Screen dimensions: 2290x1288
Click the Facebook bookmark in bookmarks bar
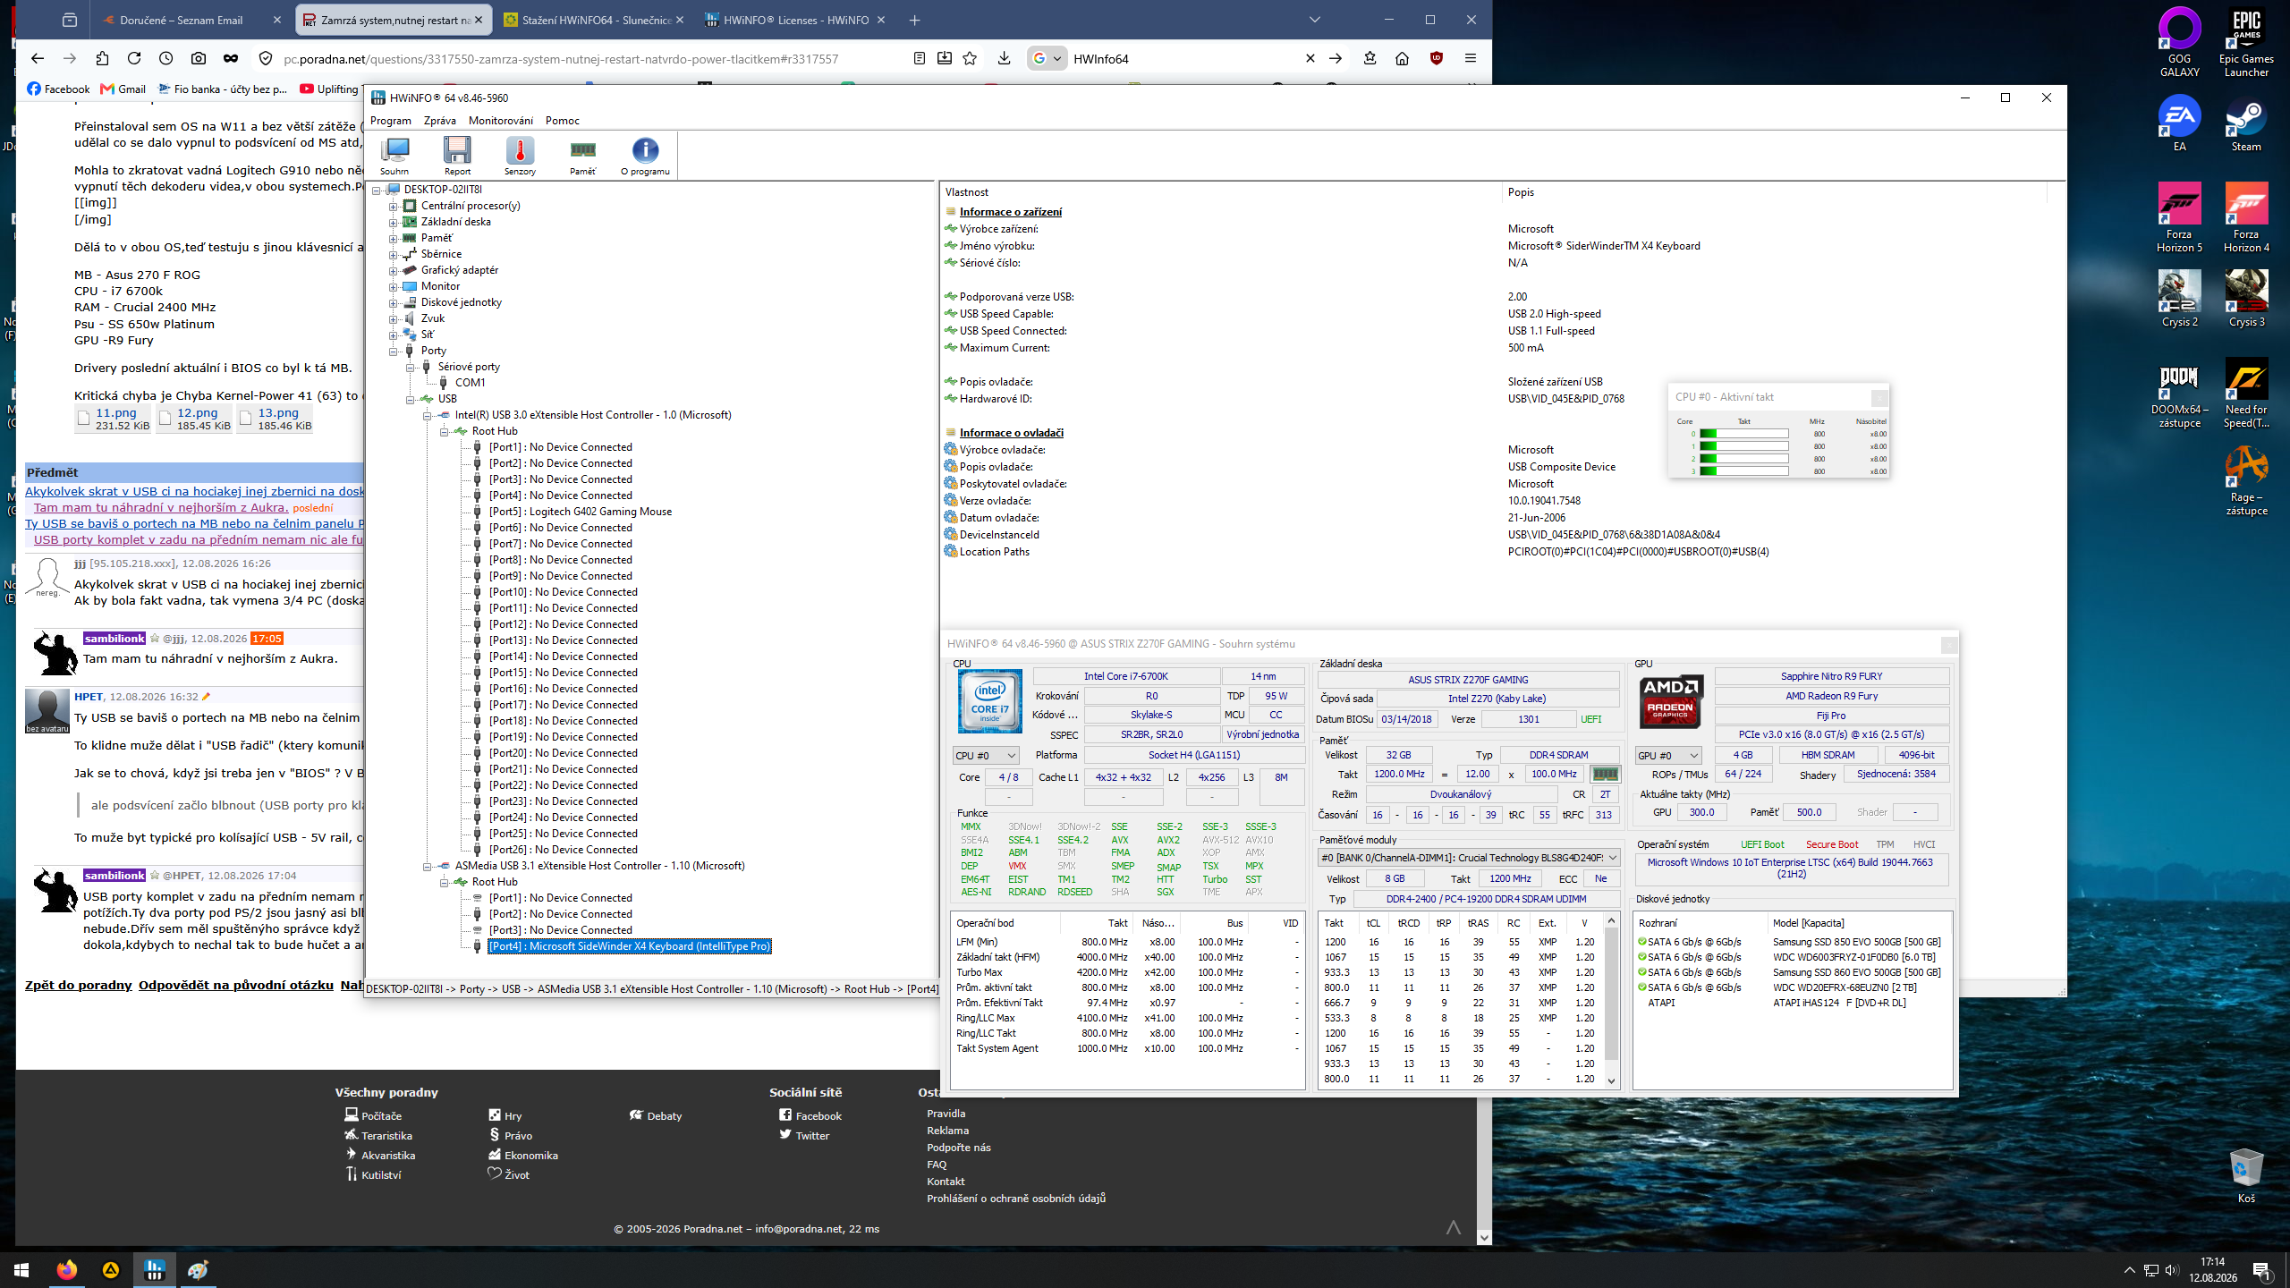(58, 89)
